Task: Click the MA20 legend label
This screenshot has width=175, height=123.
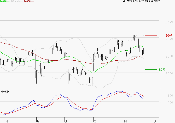Action: pos(4,1)
